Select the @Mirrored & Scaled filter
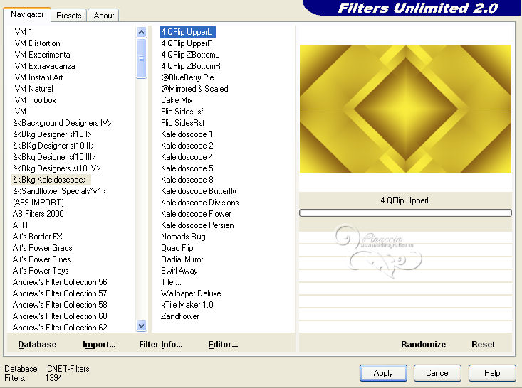 194,89
